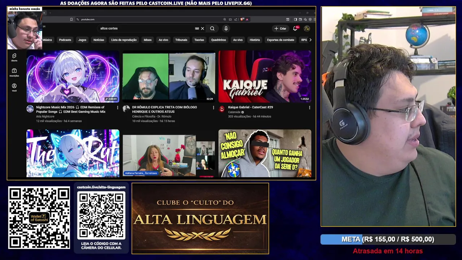Viewport: 462px width, 260px height.
Task: Open Cateroide channel avatar
Action: click(222, 109)
